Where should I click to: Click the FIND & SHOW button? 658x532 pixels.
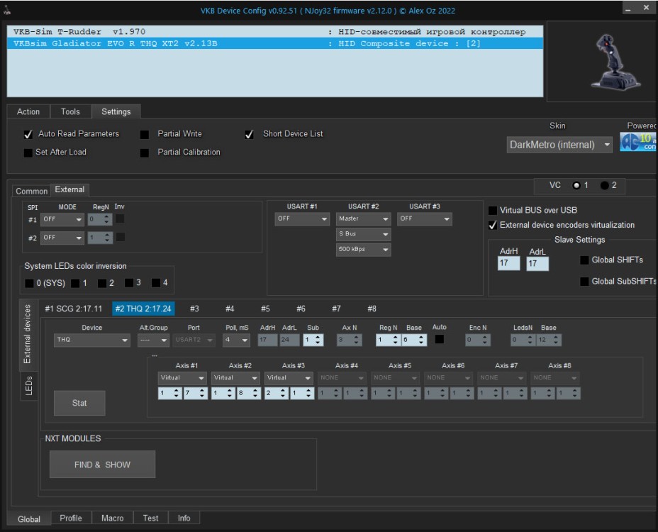click(x=102, y=465)
